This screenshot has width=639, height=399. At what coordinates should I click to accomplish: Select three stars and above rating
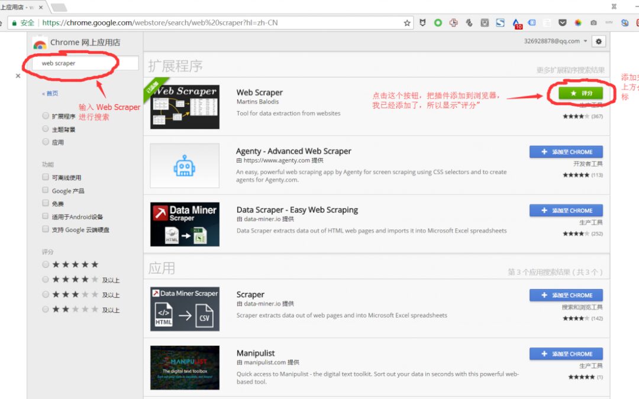point(46,294)
